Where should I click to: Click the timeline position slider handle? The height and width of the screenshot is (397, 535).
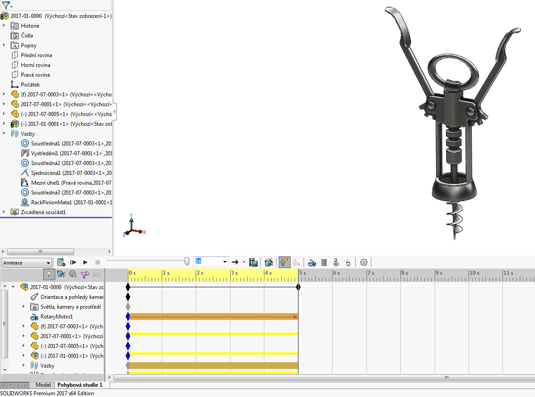(186, 262)
